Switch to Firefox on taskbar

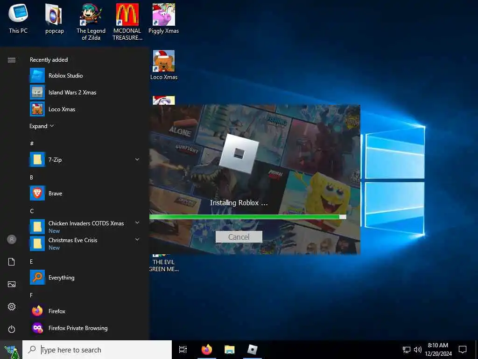coord(207,350)
